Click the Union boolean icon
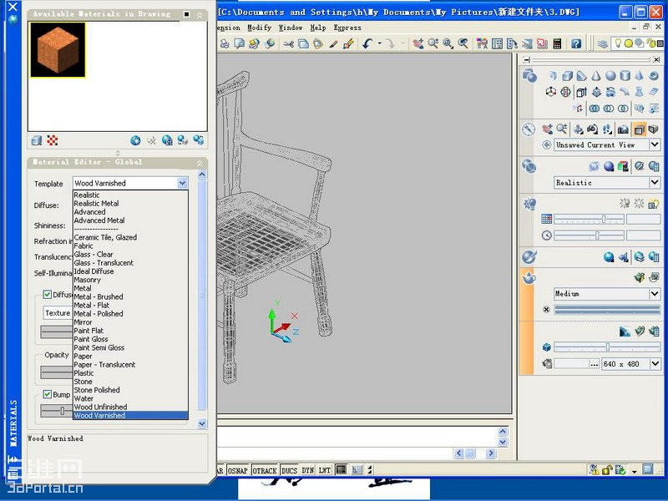 click(x=595, y=109)
